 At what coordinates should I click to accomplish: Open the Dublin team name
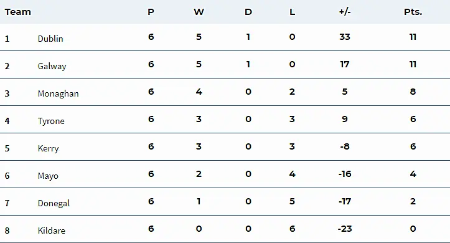[50, 39]
